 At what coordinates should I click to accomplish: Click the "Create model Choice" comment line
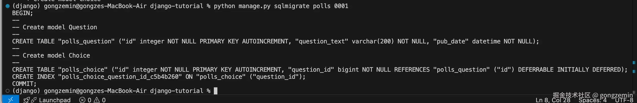(51, 56)
